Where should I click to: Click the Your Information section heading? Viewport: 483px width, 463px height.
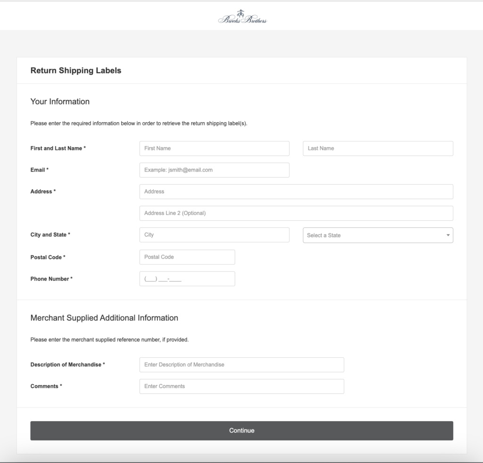pos(60,101)
